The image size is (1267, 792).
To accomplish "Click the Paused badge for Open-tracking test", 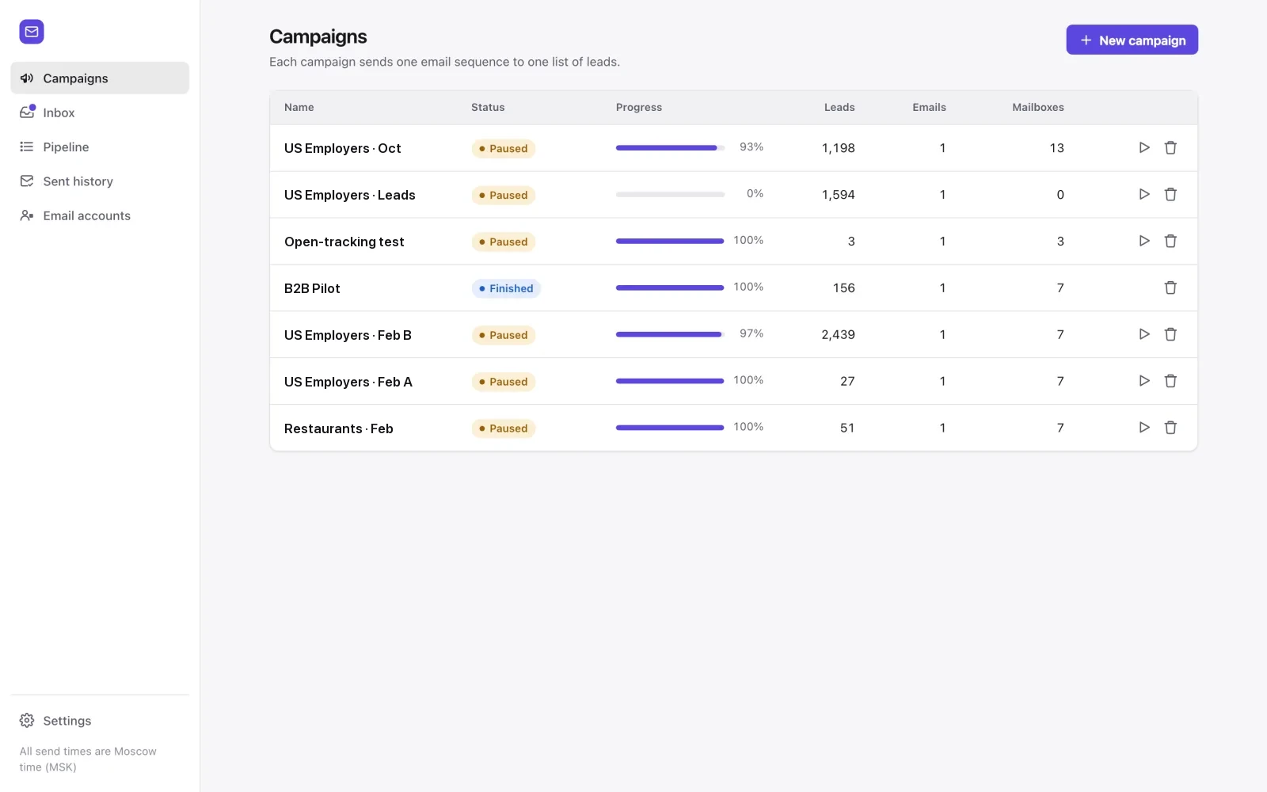I will coord(504,242).
